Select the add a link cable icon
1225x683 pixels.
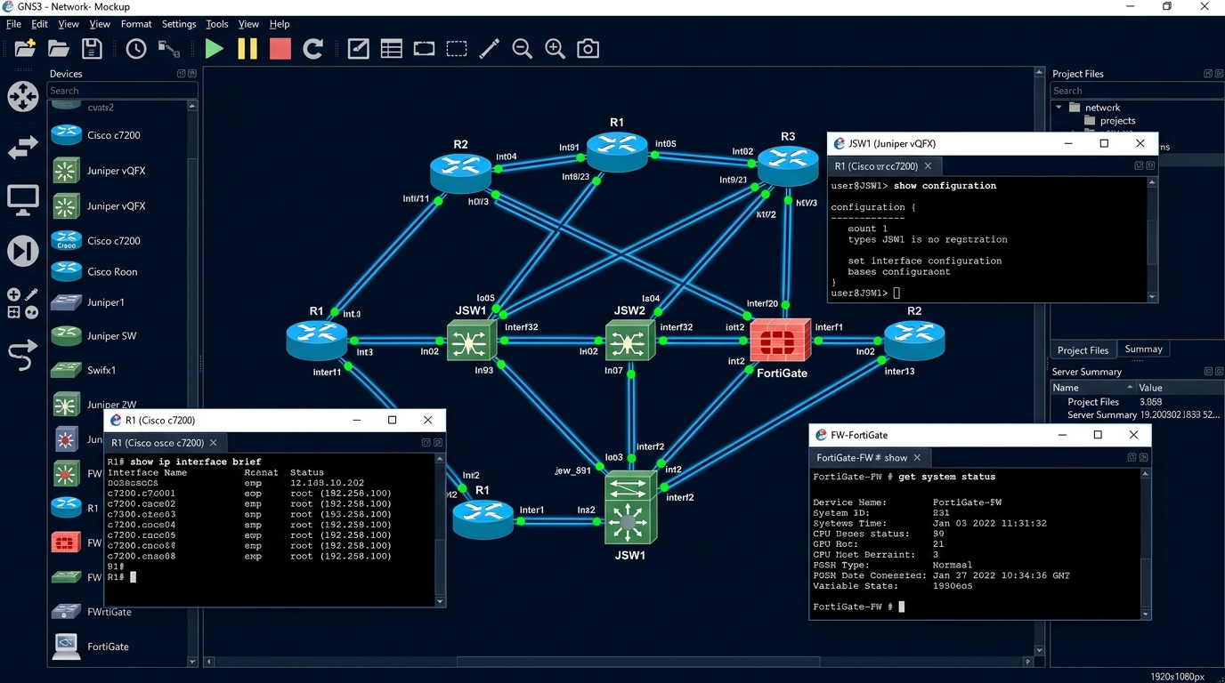[x=23, y=355]
